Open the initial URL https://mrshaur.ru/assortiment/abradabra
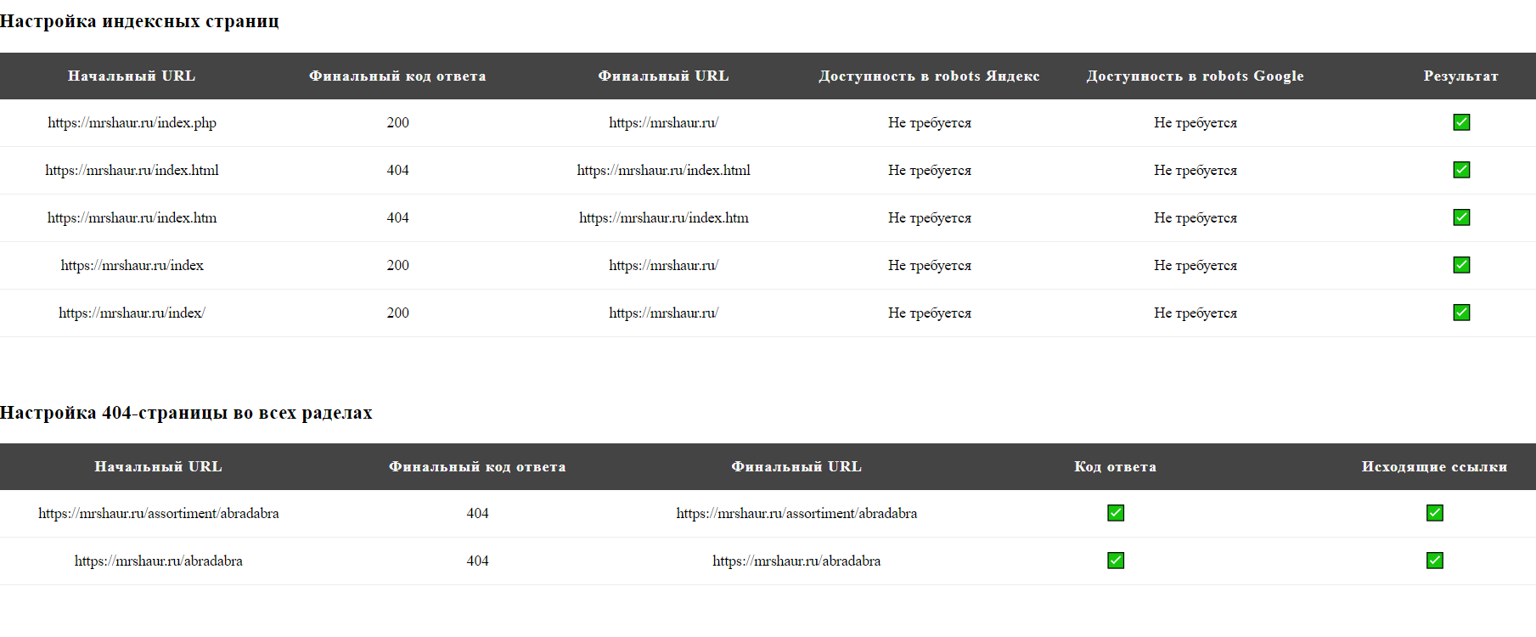 pyautogui.click(x=159, y=514)
